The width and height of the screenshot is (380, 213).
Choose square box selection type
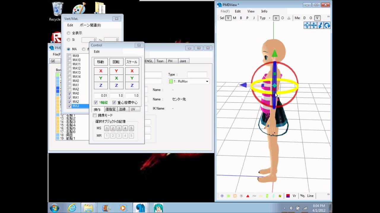(x=276, y=18)
